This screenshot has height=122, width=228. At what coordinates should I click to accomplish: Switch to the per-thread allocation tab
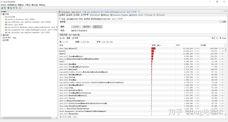(x=74, y=35)
